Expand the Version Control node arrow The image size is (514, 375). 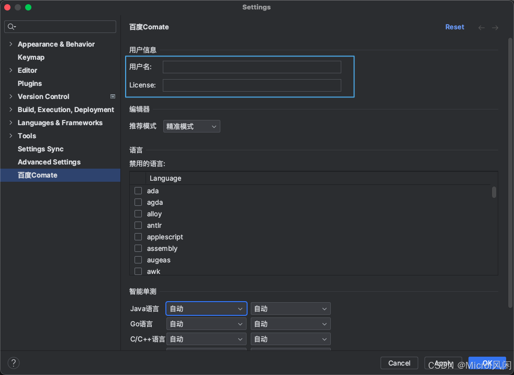(x=11, y=96)
